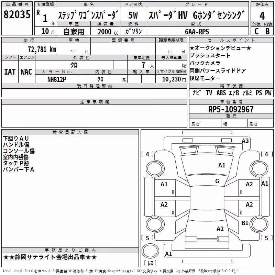Click the エアB equipment item
The width and height of the screenshot is (275, 275).
[234, 92]
